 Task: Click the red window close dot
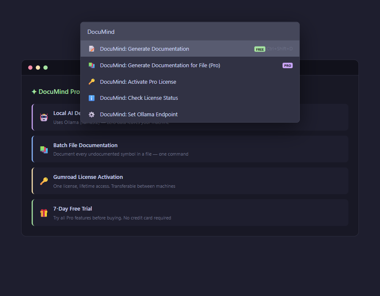click(x=30, y=68)
